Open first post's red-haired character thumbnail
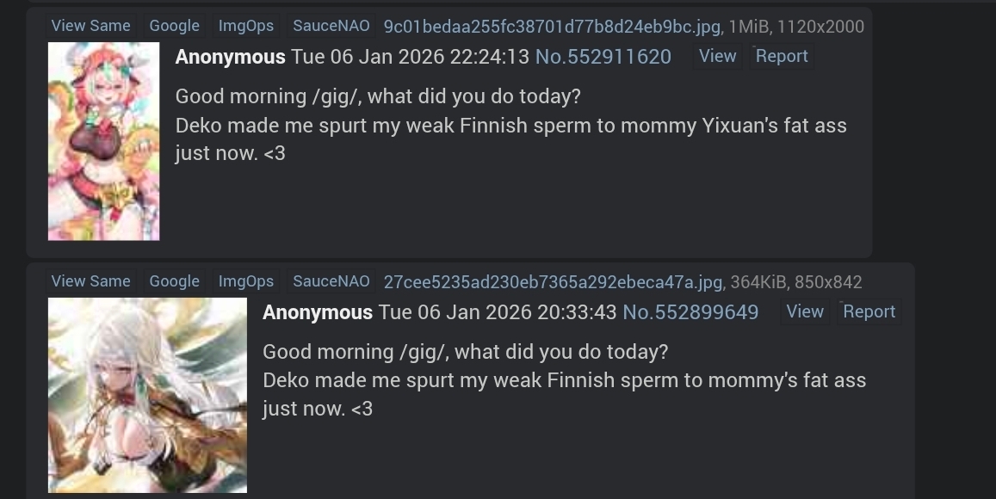Screen dimensions: 996x499 pyautogui.click(x=103, y=141)
